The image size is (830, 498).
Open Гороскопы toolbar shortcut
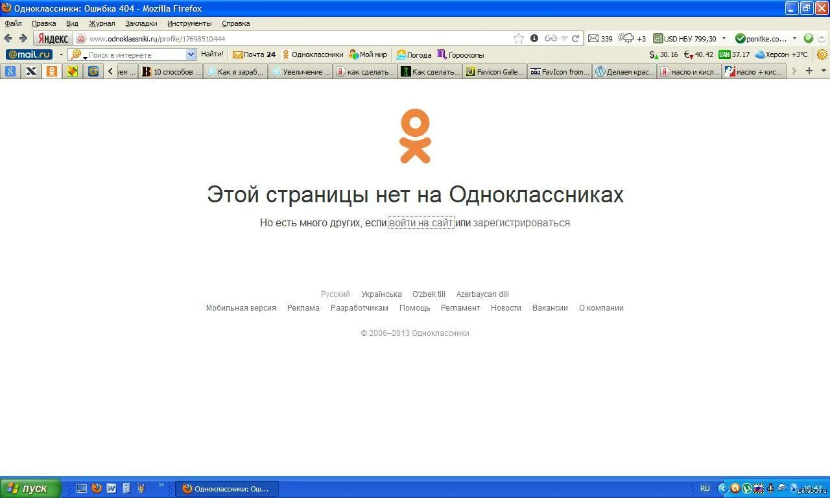tap(460, 54)
